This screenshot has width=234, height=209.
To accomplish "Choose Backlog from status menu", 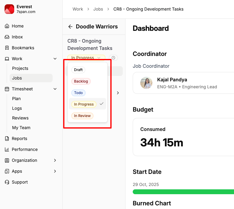I will click(81, 81).
